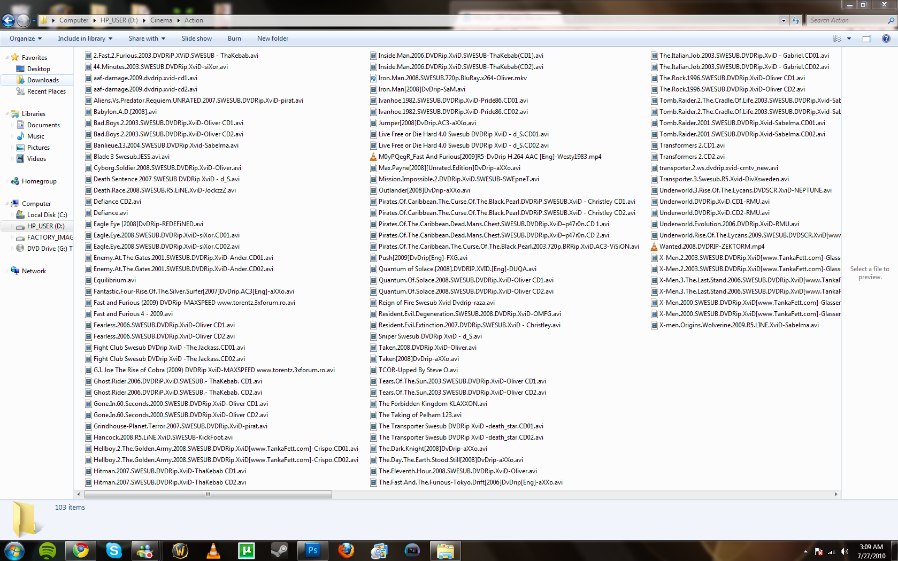The image size is (898, 561).
Task: Select The Taking of Pelham 123.avi
Action: pyautogui.click(x=420, y=415)
